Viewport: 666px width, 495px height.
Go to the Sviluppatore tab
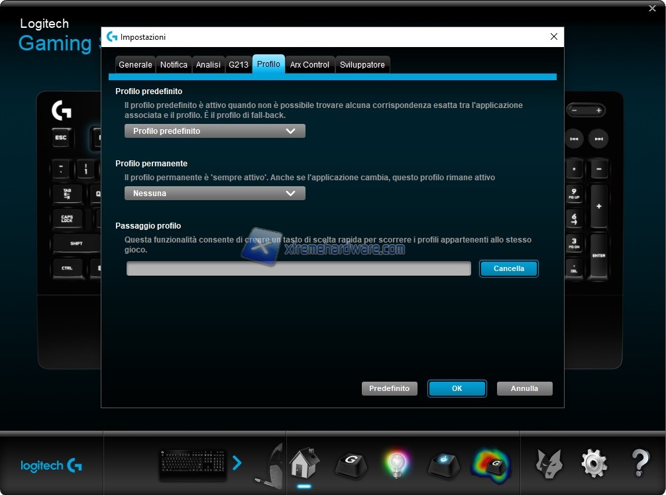pyautogui.click(x=362, y=65)
